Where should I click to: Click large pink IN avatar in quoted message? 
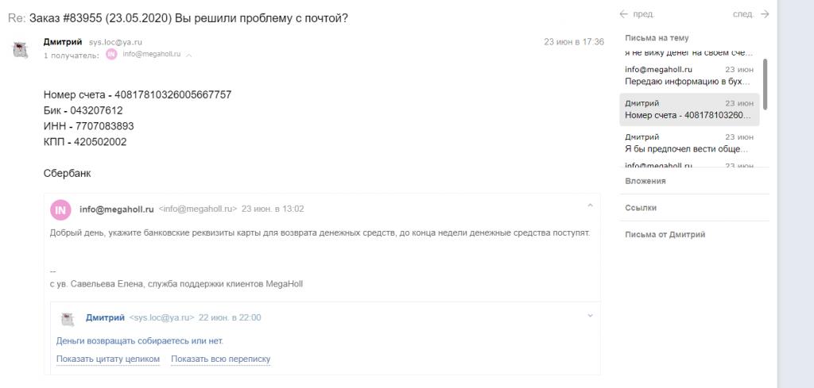pos(60,209)
